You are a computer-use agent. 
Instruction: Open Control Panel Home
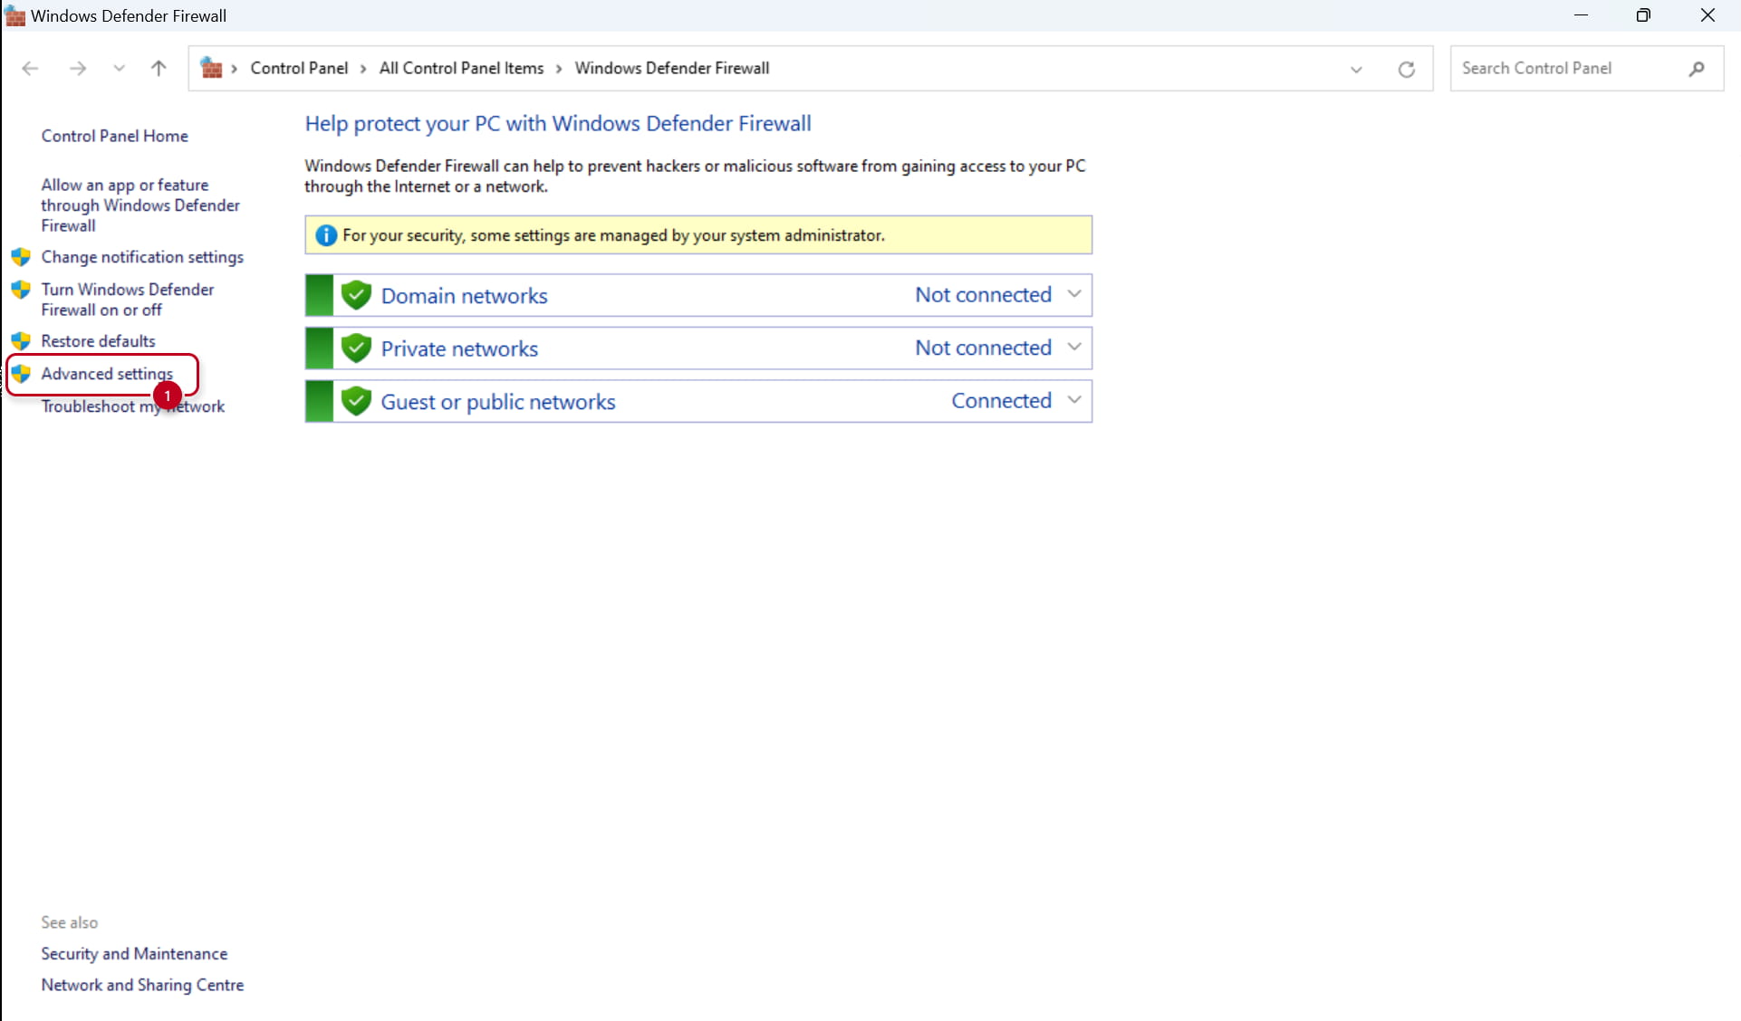coord(115,136)
